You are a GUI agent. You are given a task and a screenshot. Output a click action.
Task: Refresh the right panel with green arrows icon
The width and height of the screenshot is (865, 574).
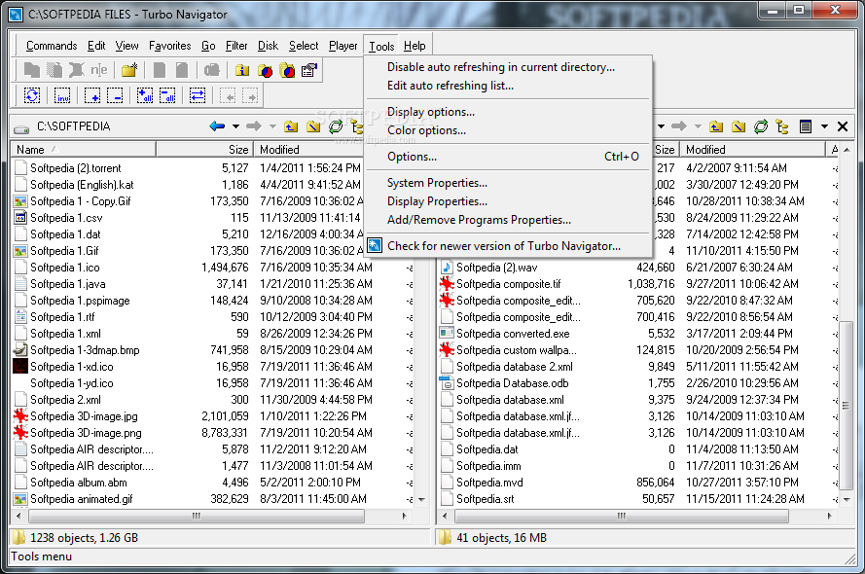click(x=761, y=126)
